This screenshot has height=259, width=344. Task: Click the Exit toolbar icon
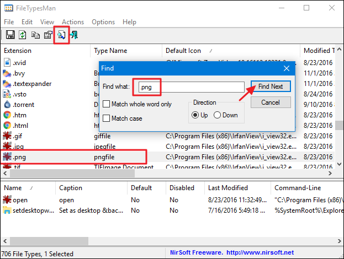[x=74, y=35]
